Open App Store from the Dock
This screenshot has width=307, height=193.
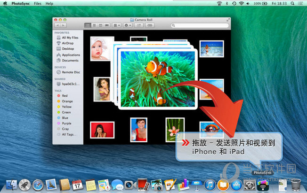(236, 185)
